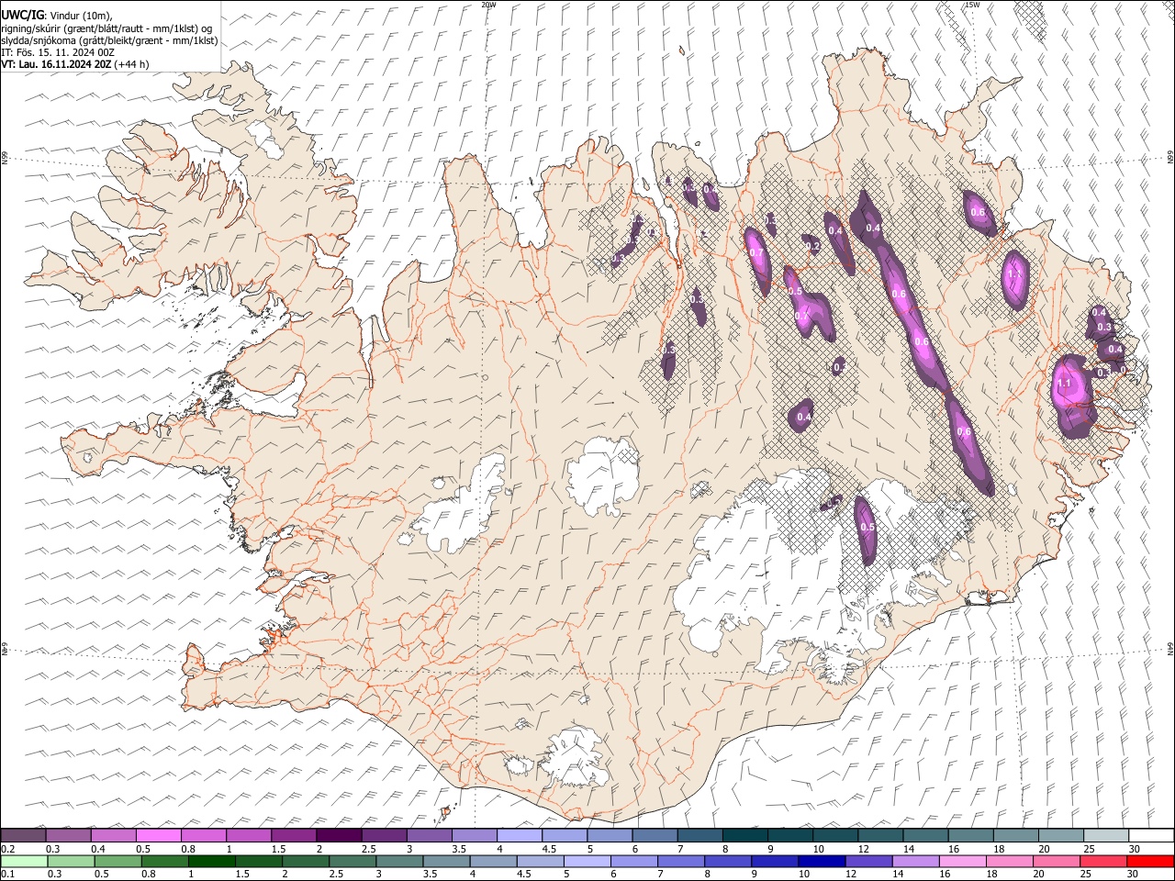This screenshot has width=1175, height=881.
Task: Select snow legend swatch between 2 and 2.5
Action: 338,836
